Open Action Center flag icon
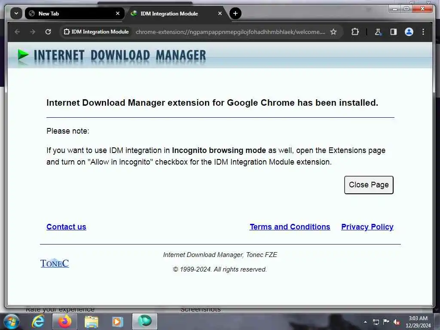The height and width of the screenshot is (330, 440). (x=386, y=321)
